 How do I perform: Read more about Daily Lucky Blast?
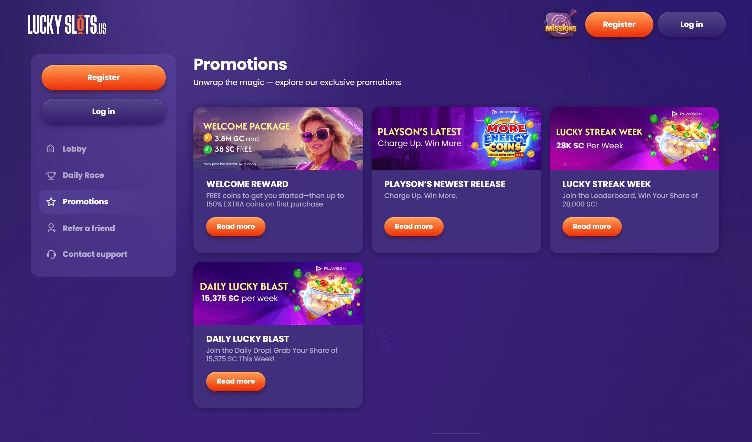pos(236,381)
